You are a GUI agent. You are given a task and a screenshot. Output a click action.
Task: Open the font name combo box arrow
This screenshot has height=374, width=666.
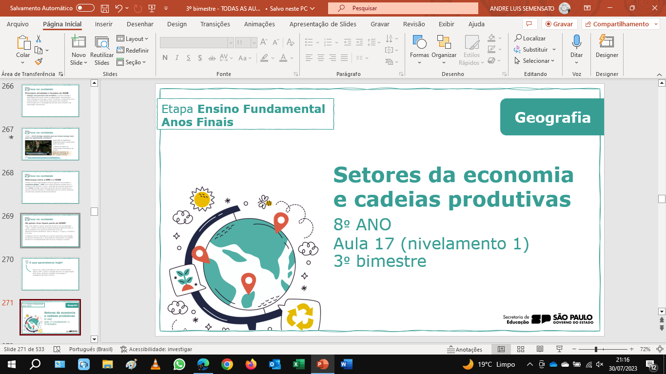[231, 43]
